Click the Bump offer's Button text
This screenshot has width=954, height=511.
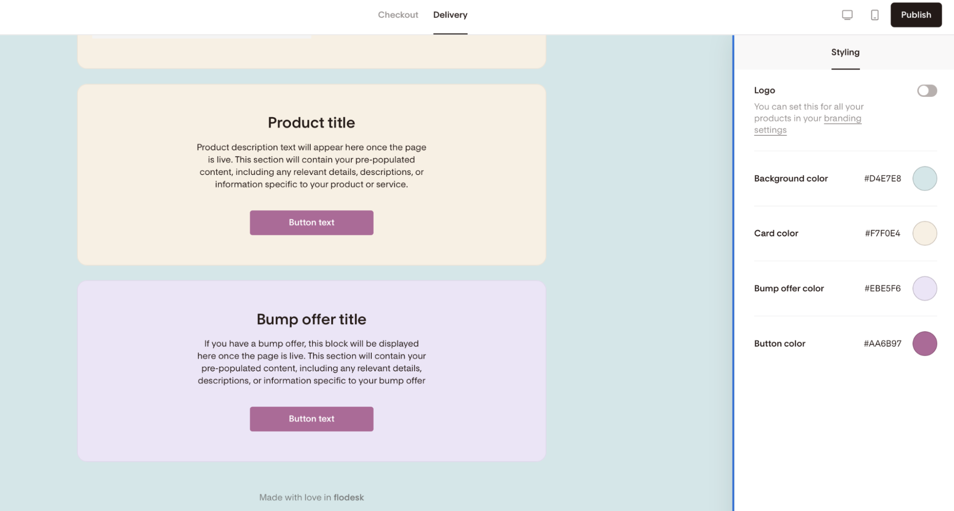[x=312, y=419]
